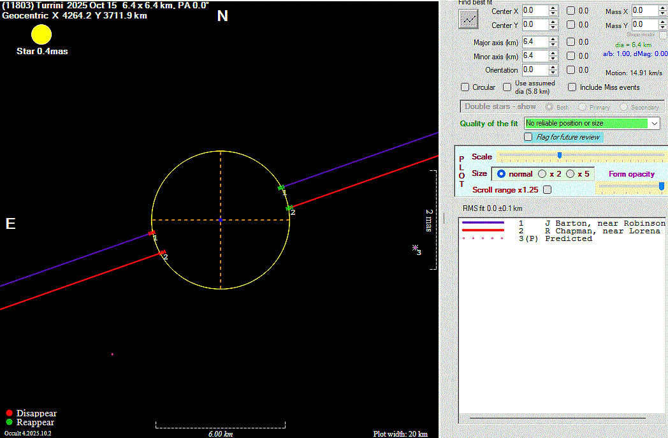The height and width of the screenshot is (438, 668).
Task: Open the Quality of the fit dropdown
Action: click(655, 123)
